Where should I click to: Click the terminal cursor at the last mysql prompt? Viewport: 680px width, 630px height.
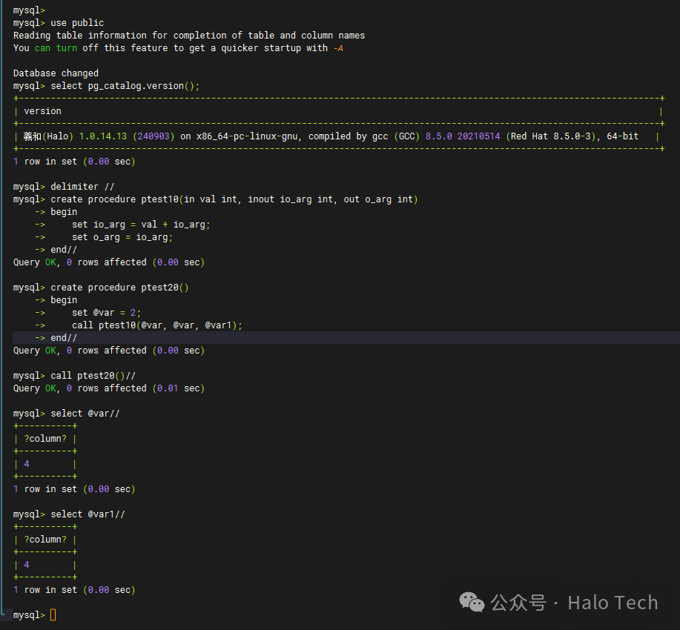point(53,615)
